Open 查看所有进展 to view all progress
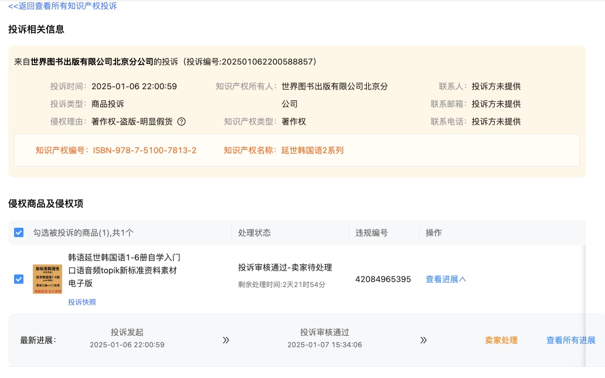 [x=570, y=340]
